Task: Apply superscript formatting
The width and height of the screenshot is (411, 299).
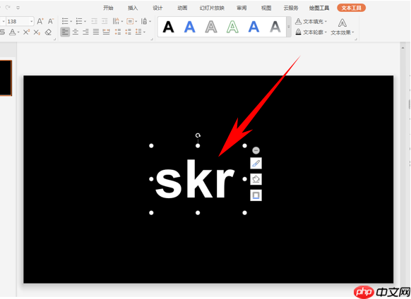Action: click(x=26, y=32)
